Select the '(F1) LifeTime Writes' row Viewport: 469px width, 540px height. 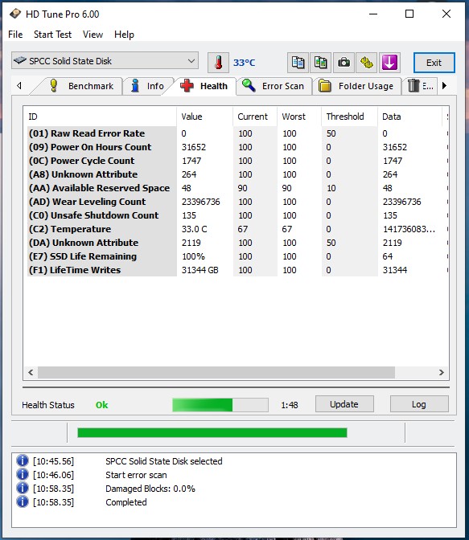coord(237,270)
